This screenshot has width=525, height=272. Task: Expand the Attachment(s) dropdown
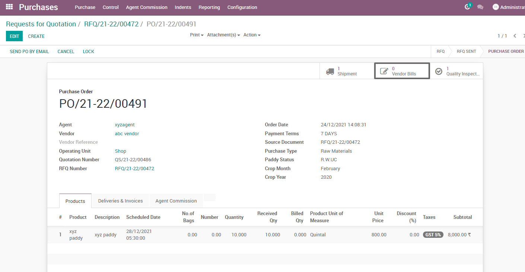[x=223, y=35]
